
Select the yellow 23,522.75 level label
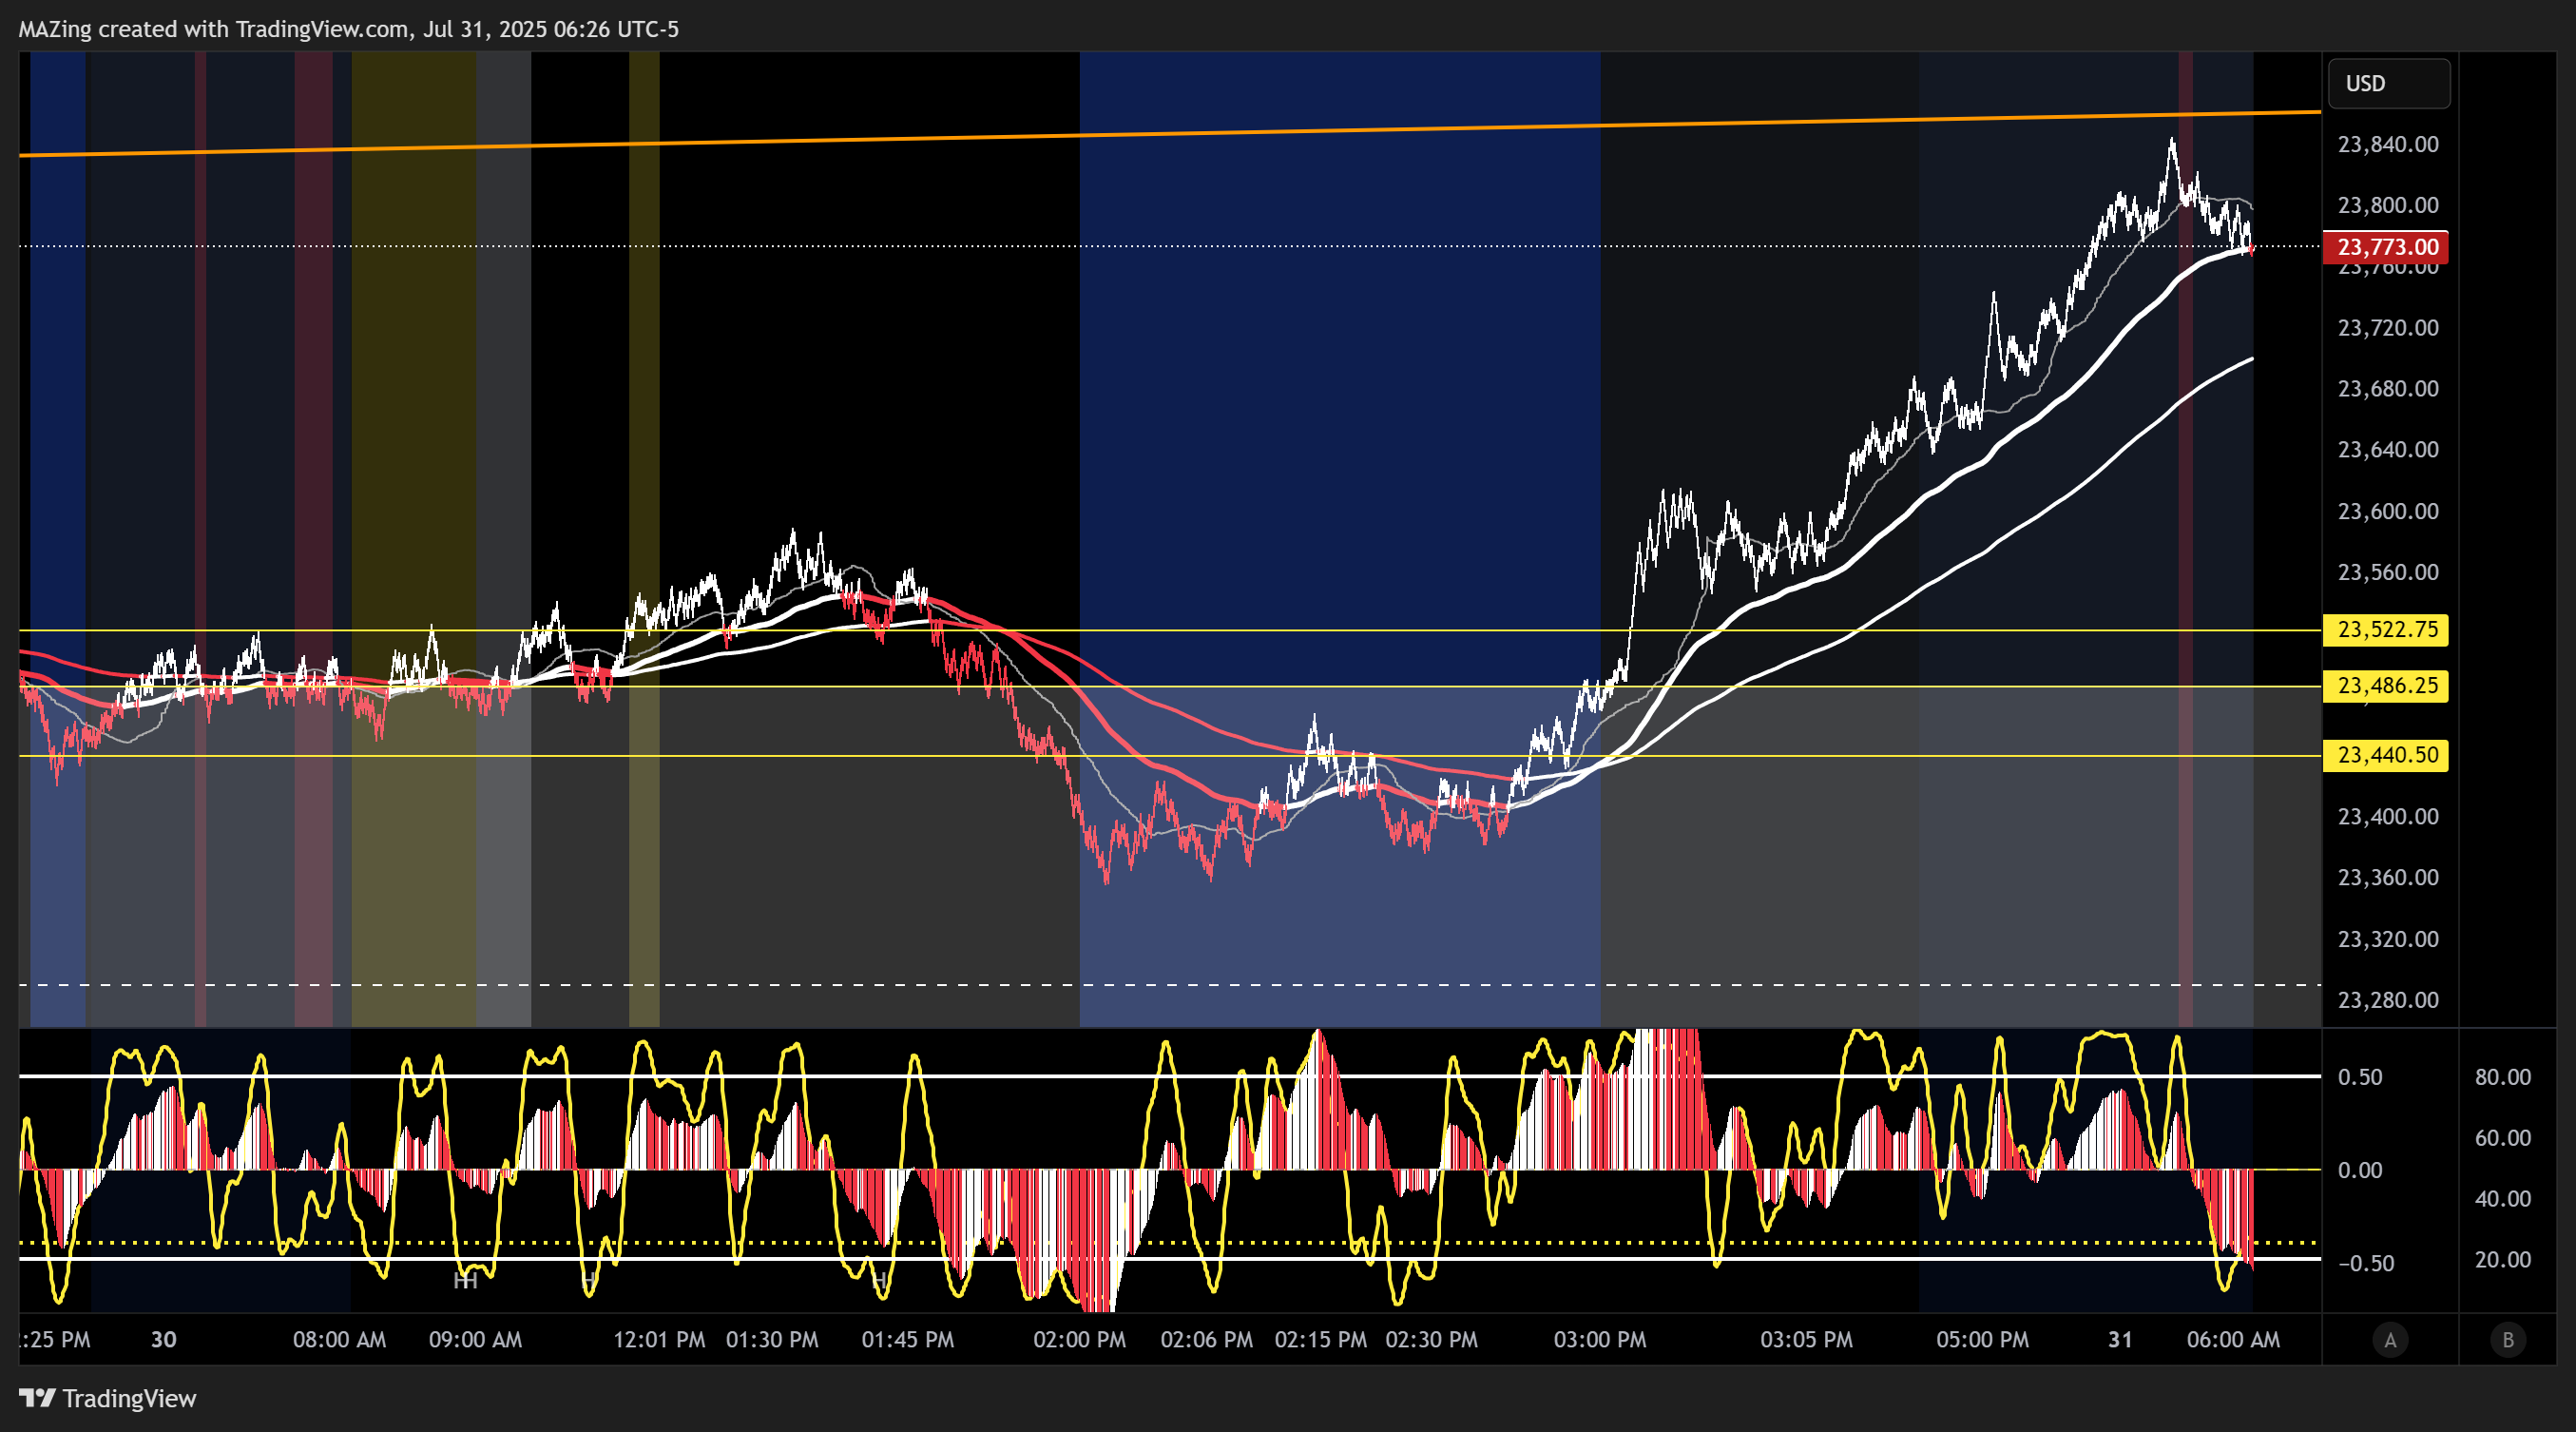click(x=2387, y=629)
